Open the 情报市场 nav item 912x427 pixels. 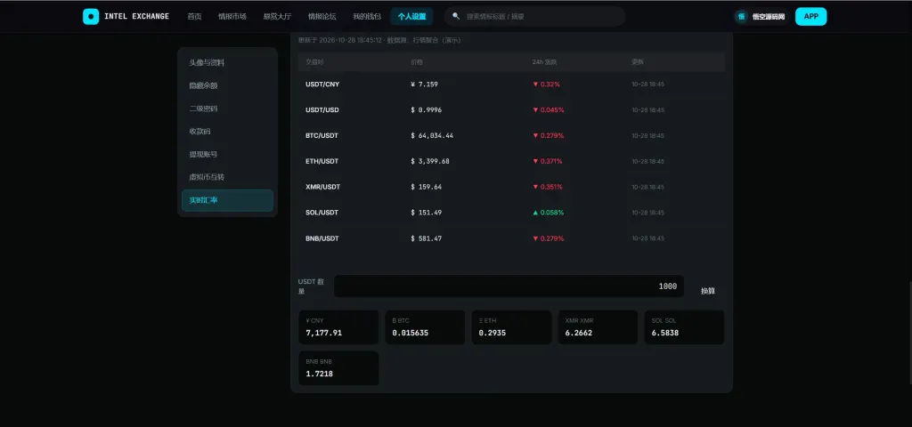click(232, 16)
